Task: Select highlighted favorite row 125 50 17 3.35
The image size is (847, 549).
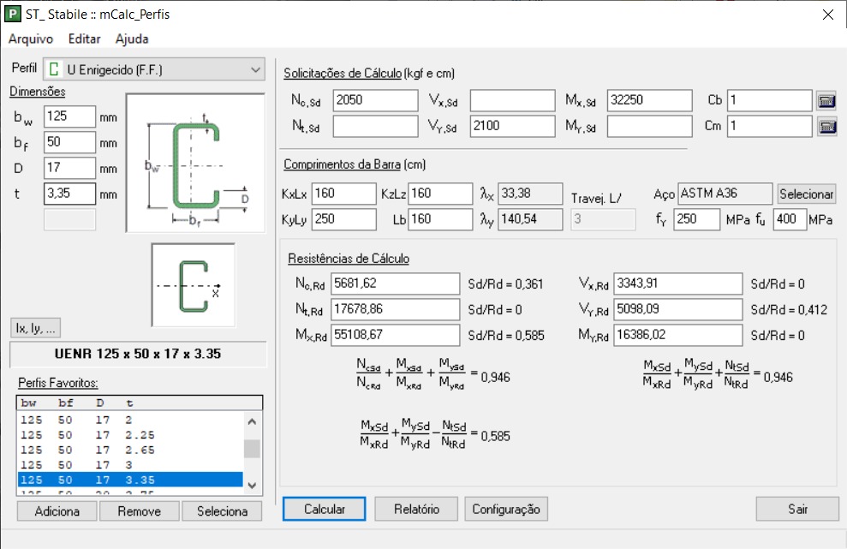Action: click(x=130, y=480)
